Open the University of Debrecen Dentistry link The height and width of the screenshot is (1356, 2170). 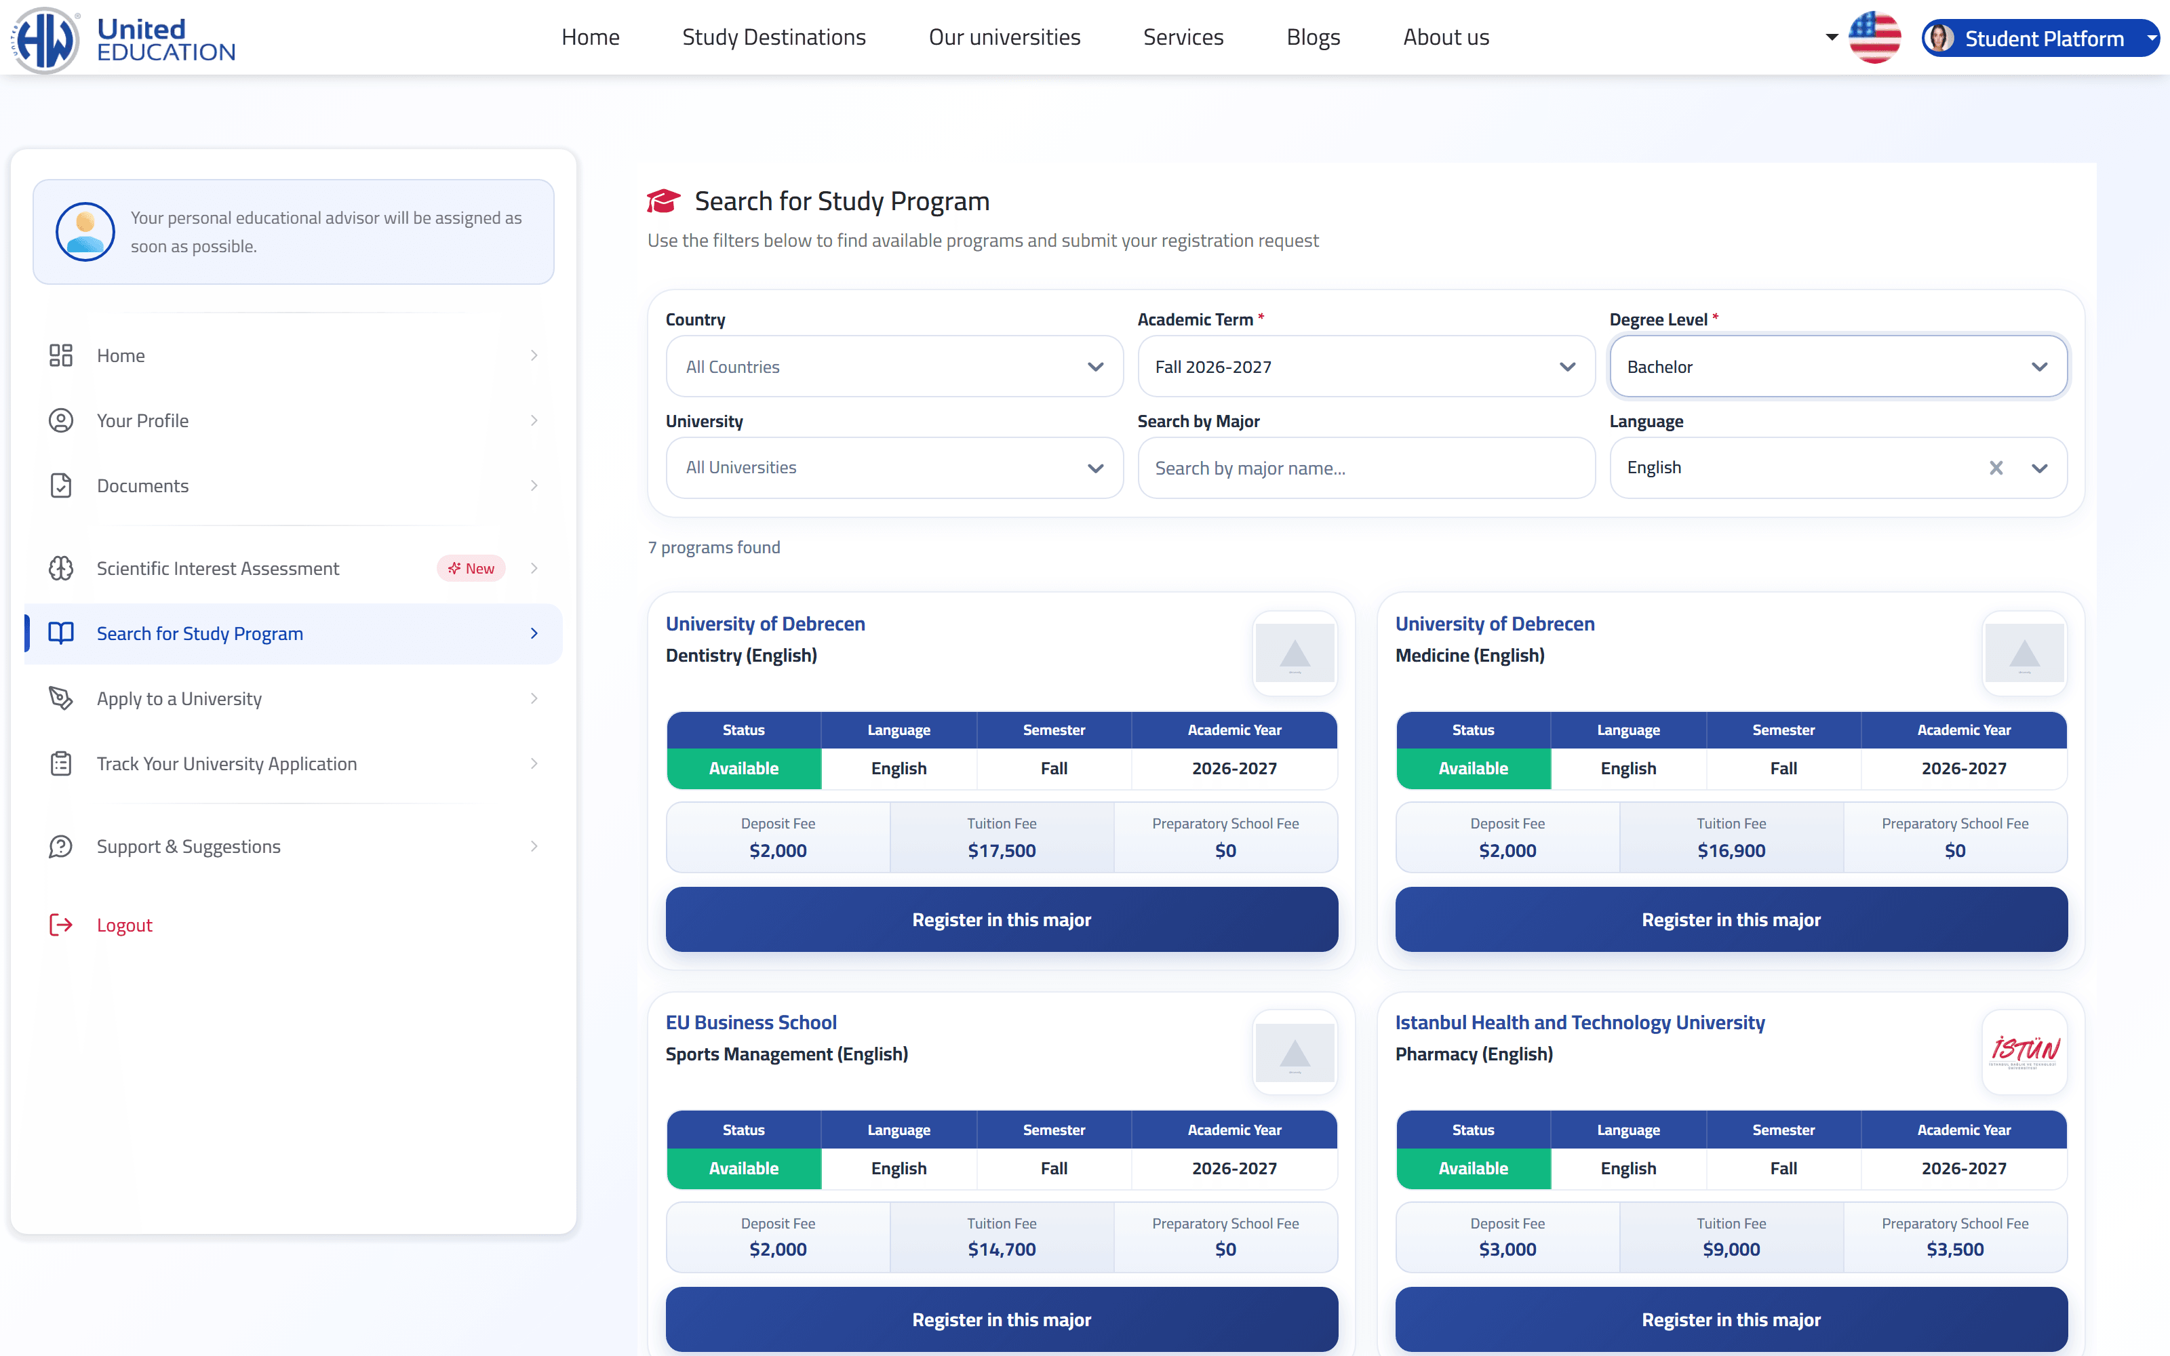765,623
